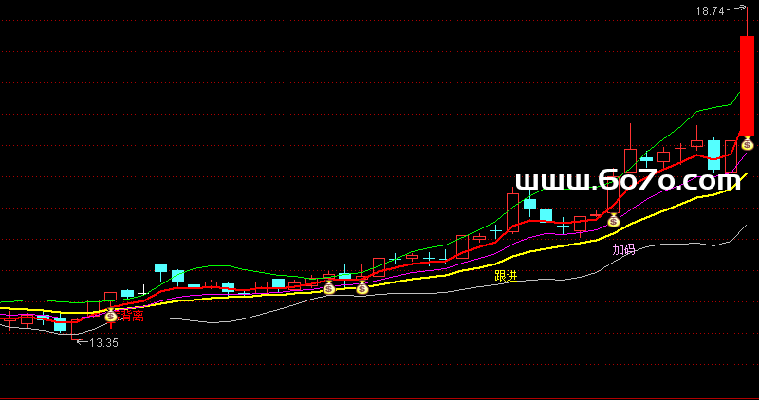
Task: Click the pink 加码 signal label
Action: pos(624,249)
